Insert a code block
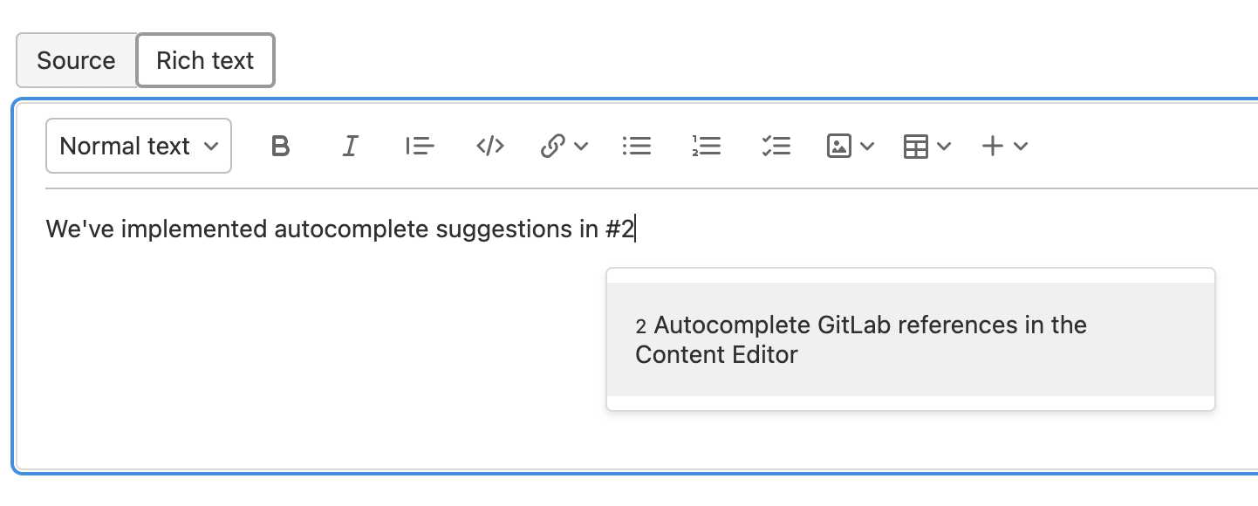 [x=489, y=146]
